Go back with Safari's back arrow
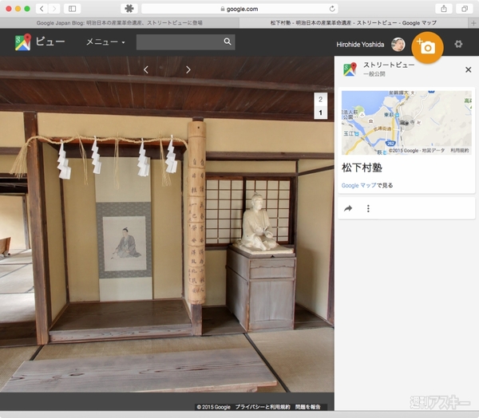The width and height of the screenshot is (479, 418). pyautogui.click(x=42, y=9)
